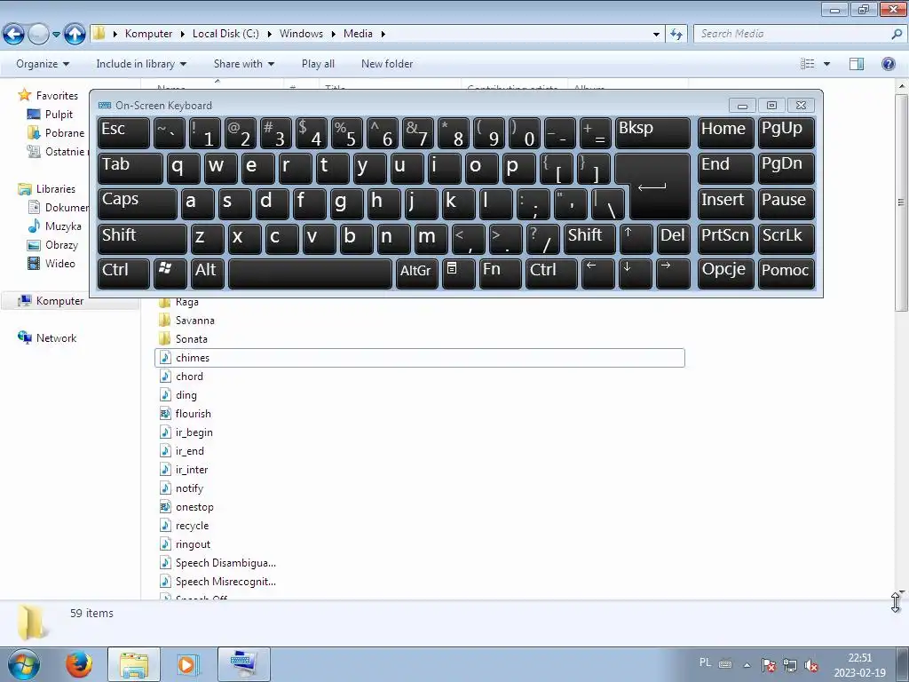Open the Include in library dropdown
This screenshot has width=909, height=682.
141,64
